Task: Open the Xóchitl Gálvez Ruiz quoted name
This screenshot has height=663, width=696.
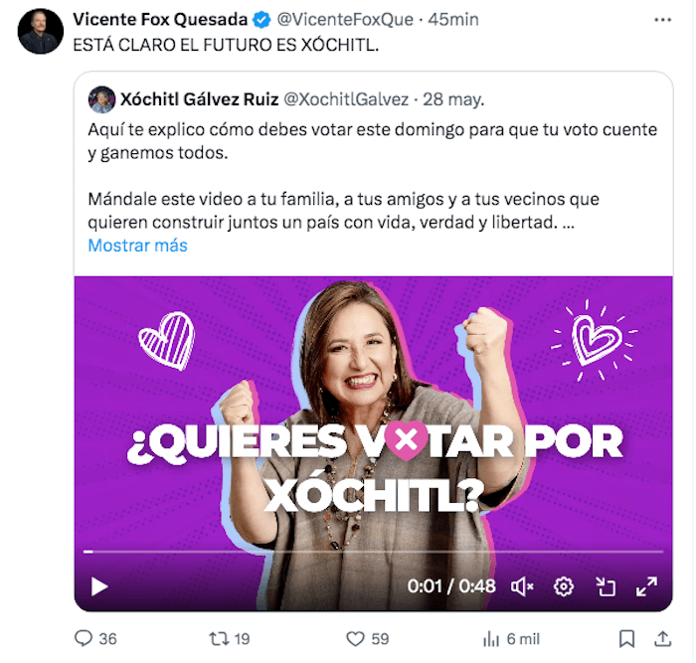Action: pos(199,99)
